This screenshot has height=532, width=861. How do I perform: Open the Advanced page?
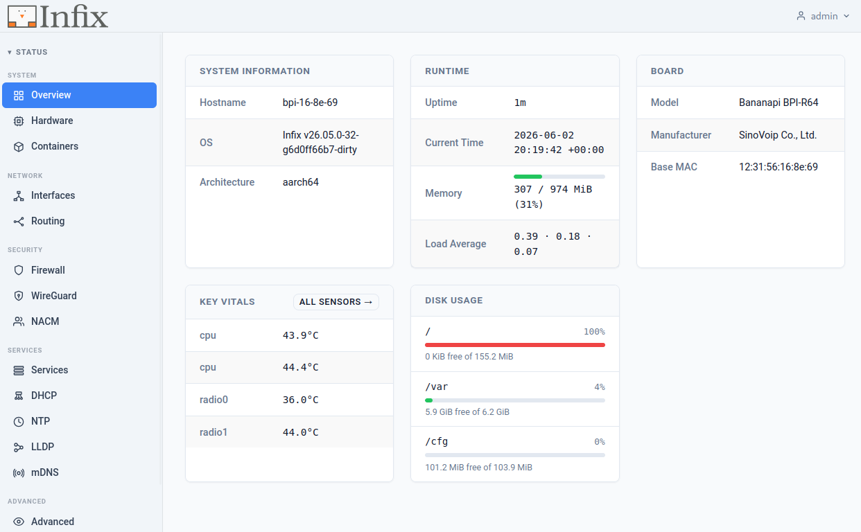tap(79, 522)
